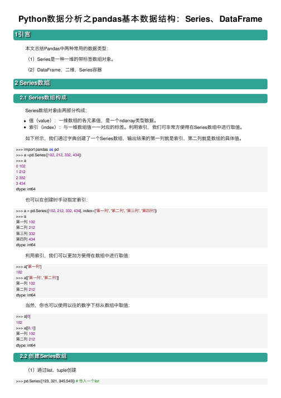Image resolution: width=281 pixels, height=398 pixels.
Task: Click the sentence '也可以在创建时手动指定索引'
Action: pyautogui.click(x=56, y=200)
